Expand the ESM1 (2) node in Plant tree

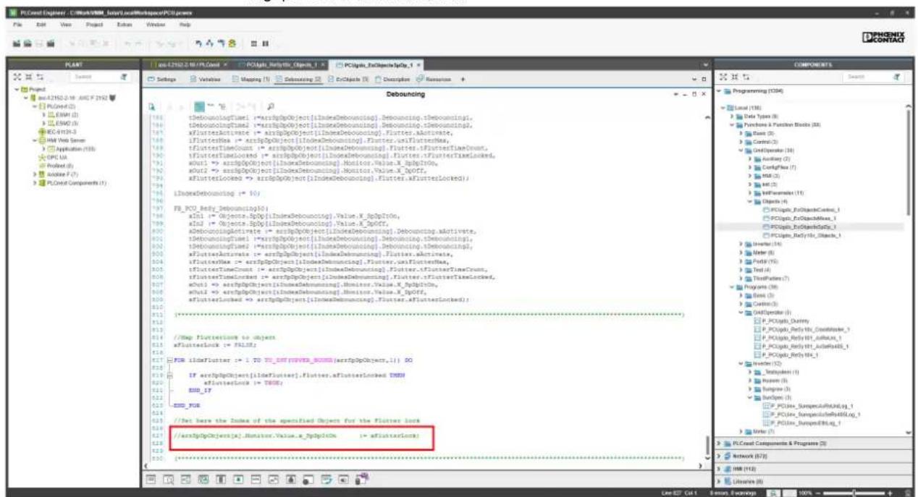click(43, 114)
